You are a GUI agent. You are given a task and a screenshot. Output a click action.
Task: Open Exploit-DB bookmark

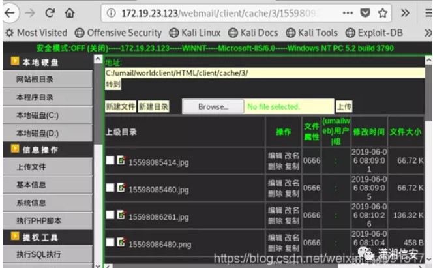[x=374, y=33]
